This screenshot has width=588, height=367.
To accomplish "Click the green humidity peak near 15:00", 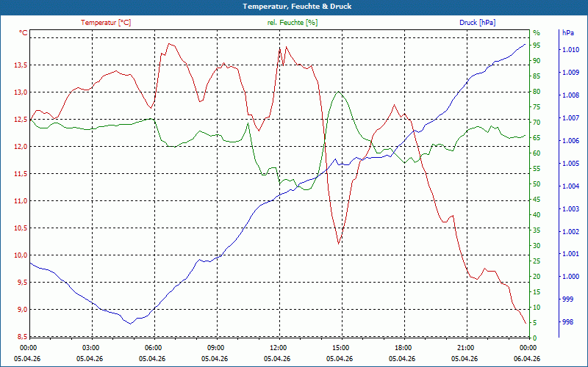I will (339, 92).
